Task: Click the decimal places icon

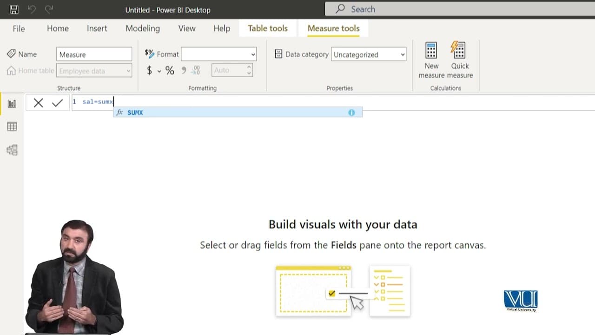Action: 196,70
